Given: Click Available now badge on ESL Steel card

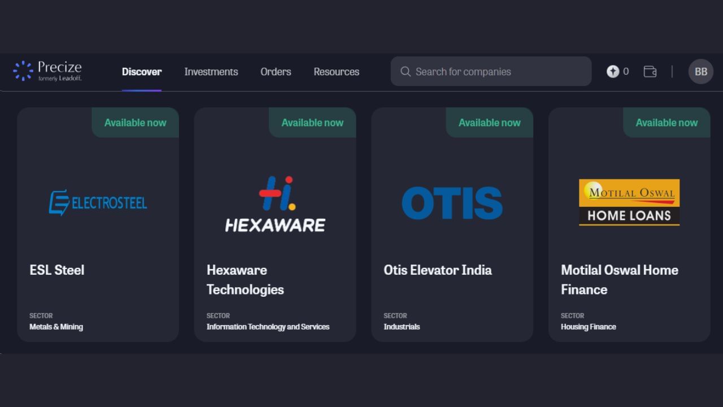Looking at the screenshot, I should click(136, 123).
